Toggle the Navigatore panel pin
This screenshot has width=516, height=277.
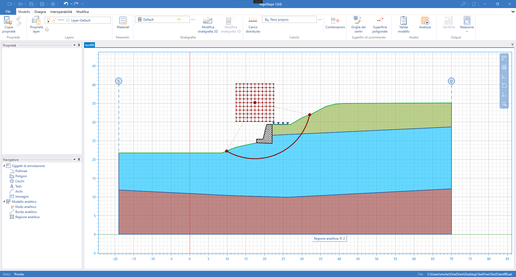(x=79, y=159)
